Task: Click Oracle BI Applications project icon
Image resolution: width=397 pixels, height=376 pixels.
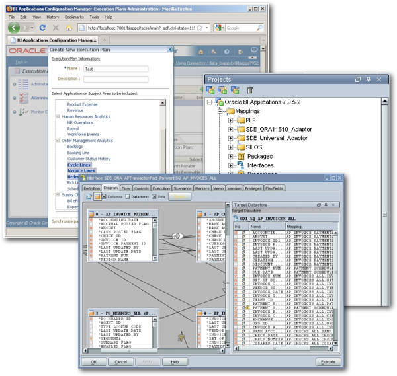Action: click(219, 102)
